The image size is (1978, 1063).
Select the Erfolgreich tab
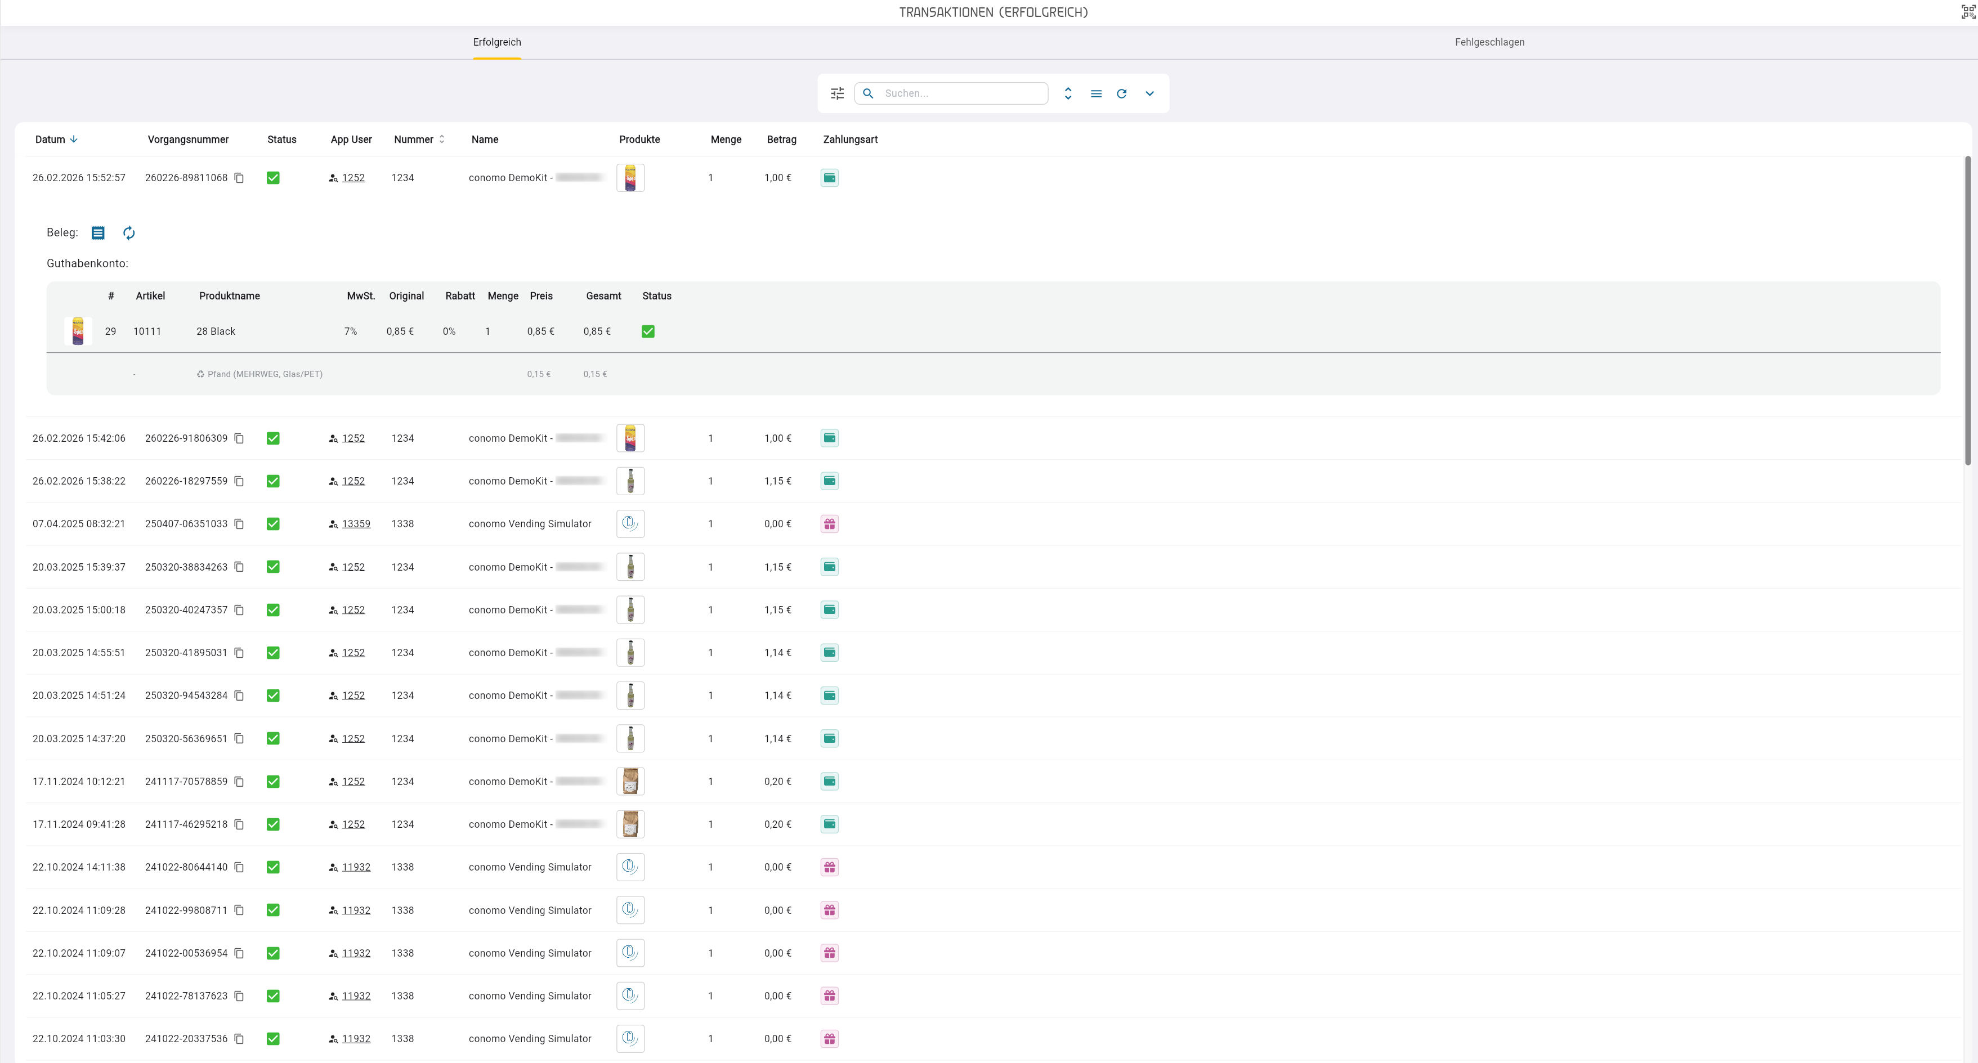(x=497, y=42)
